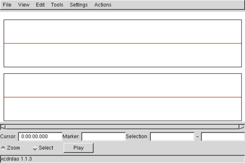This screenshot has height=163, width=245.
Task: Click the scrollbar right arrow
Action: click(242, 127)
